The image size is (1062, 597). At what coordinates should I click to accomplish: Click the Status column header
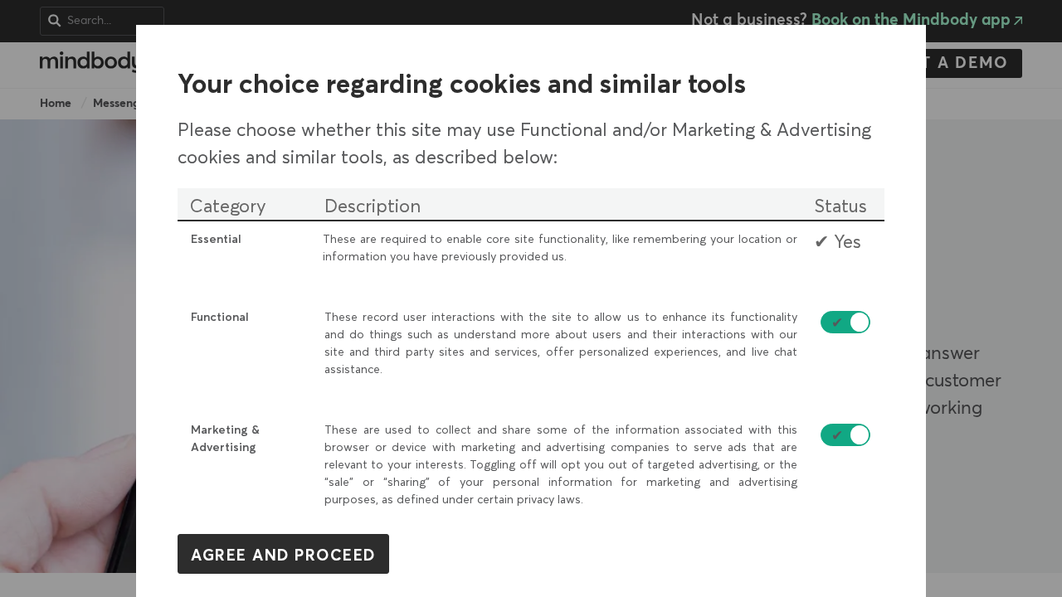pos(840,206)
